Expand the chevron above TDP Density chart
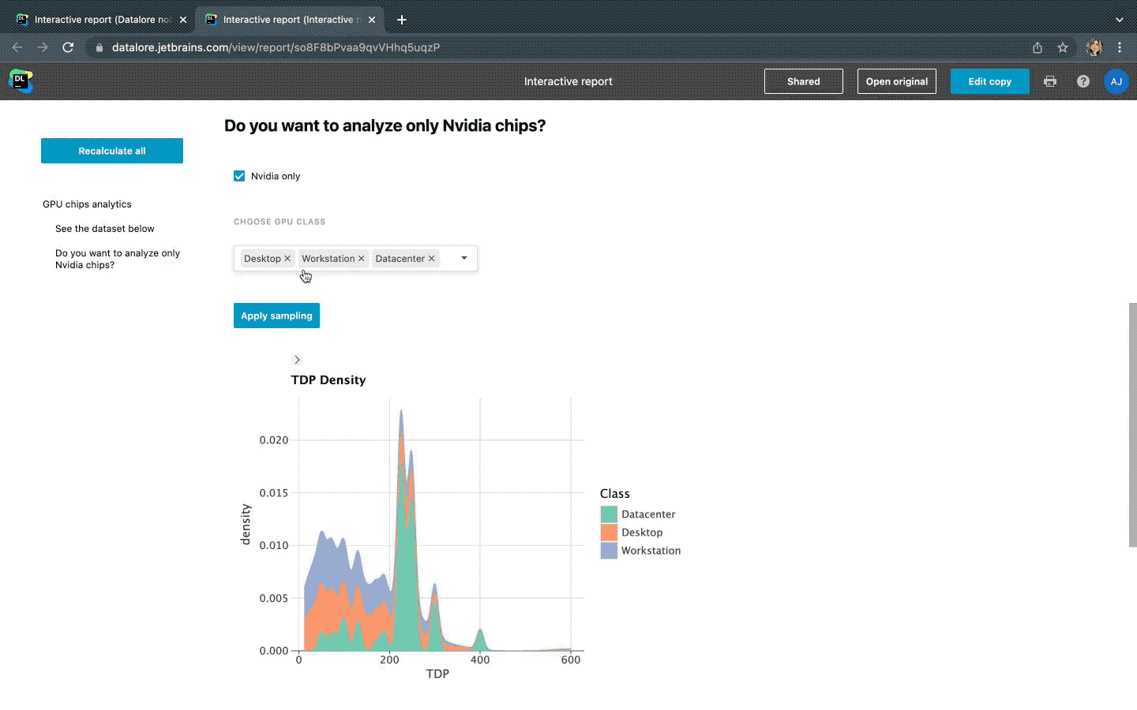The width and height of the screenshot is (1137, 710). pos(297,360)
